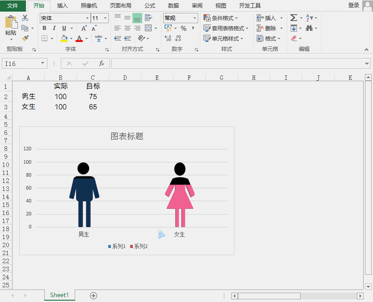Toggle top vertical alignment

click(x=118, y=18)
